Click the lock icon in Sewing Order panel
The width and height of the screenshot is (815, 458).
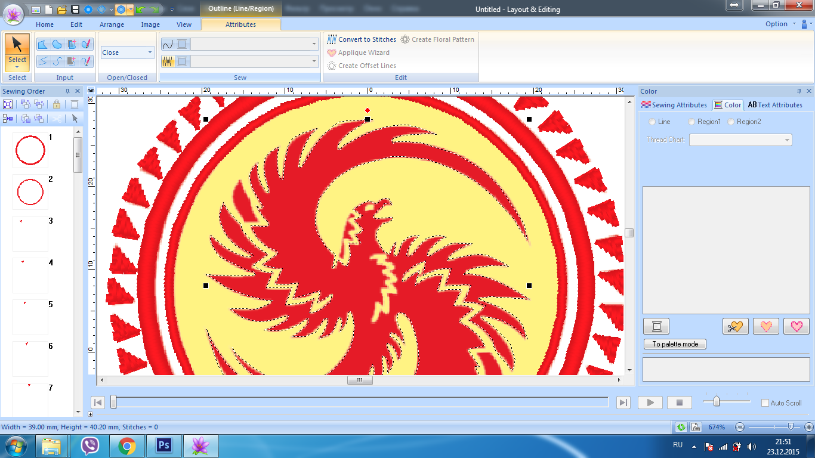(57, 104)
